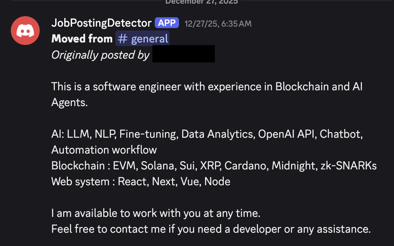Click the bot username JobPostingDetector

tap(101, 22)
